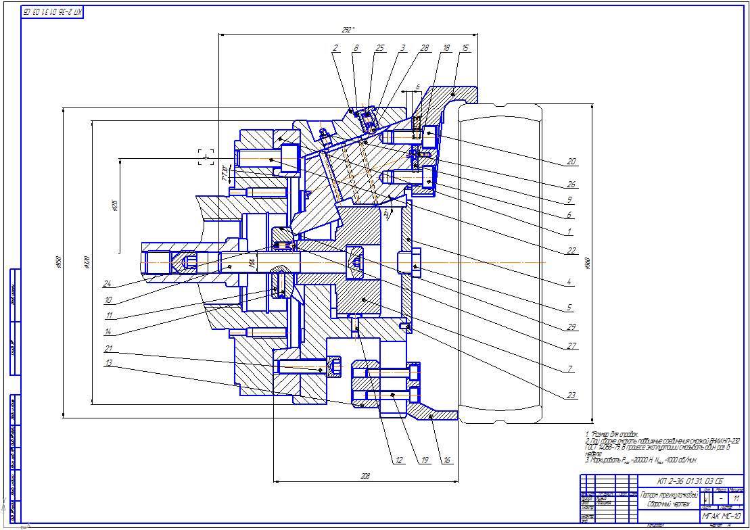Click part callout number 12
Image resolution: width=750 pixels, height=530 pixels.
[398, 460]
